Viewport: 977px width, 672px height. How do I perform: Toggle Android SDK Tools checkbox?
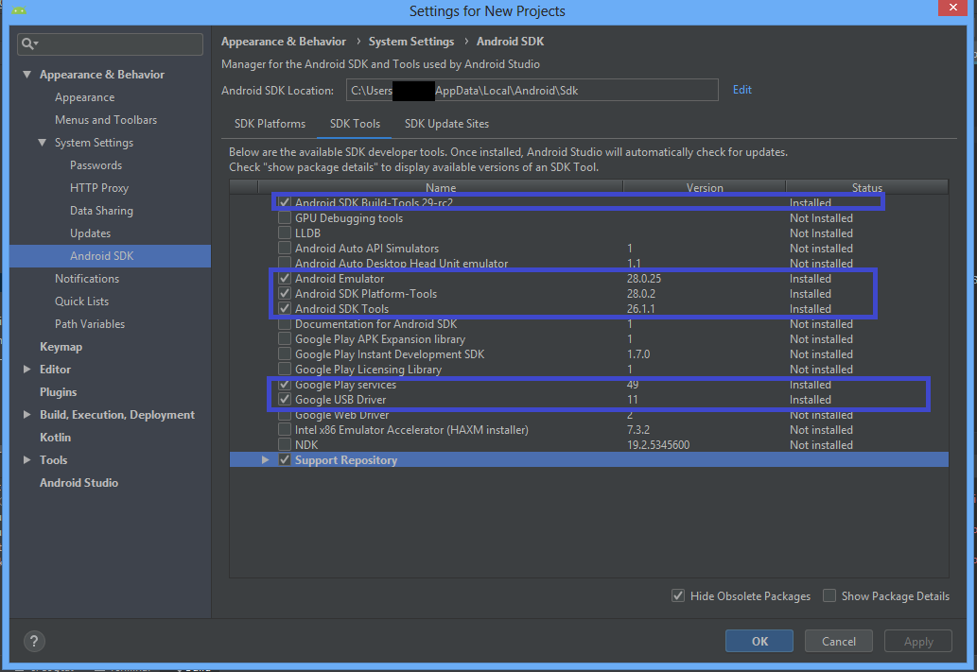(285, 308)
